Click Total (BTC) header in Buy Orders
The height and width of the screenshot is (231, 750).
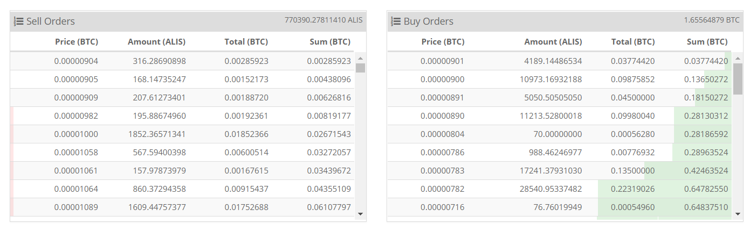(633, 42)
